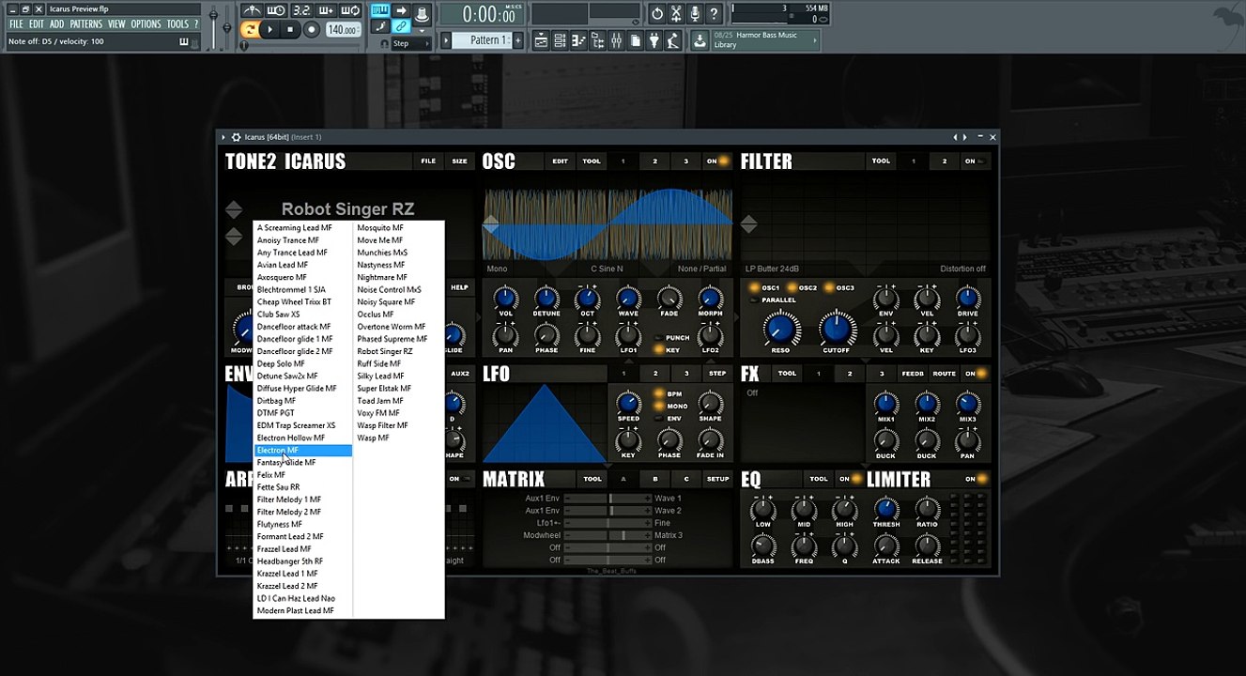Toggle the OSC ON switch
This screenshot has width=1246, height=676.
(717, 161)
